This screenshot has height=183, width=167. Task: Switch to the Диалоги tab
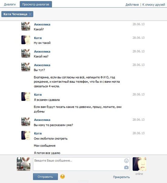pyautogui.click(x=10, y=5)
